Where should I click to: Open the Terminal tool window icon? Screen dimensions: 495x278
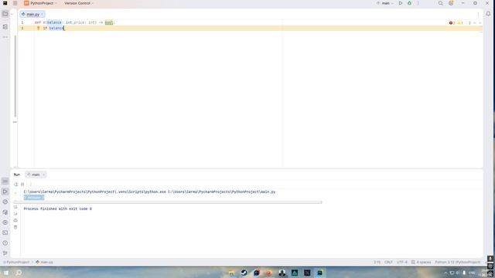(5, 232)
